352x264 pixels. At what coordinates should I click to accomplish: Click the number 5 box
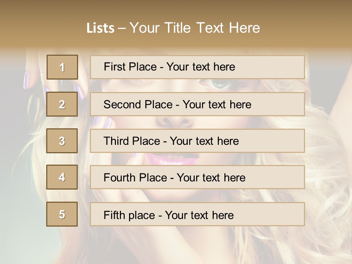(x=62, y=214)
